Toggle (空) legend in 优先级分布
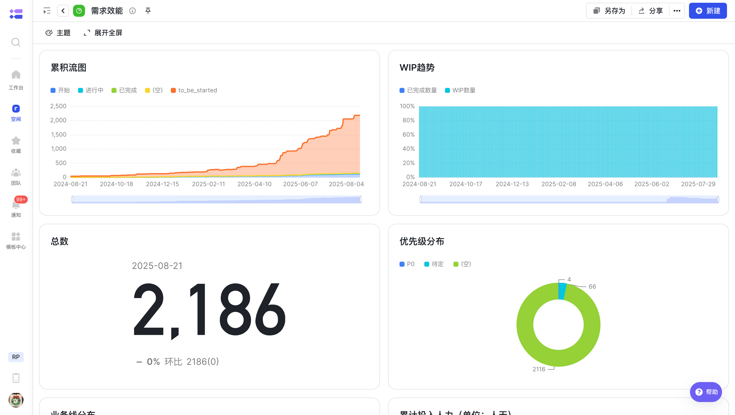735x415 pixels. pyautogui.click(x=462, y=264)
